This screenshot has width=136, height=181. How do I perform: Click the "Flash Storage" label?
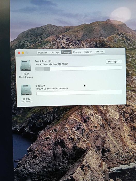click(26, 77)
